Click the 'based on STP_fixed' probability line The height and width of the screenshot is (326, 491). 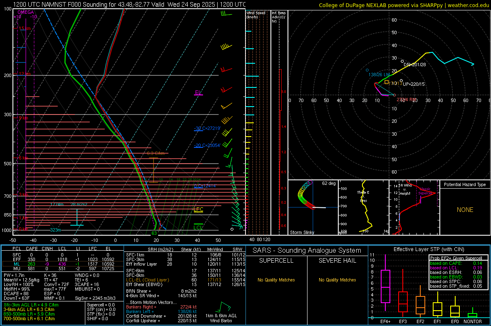point(456,286)
